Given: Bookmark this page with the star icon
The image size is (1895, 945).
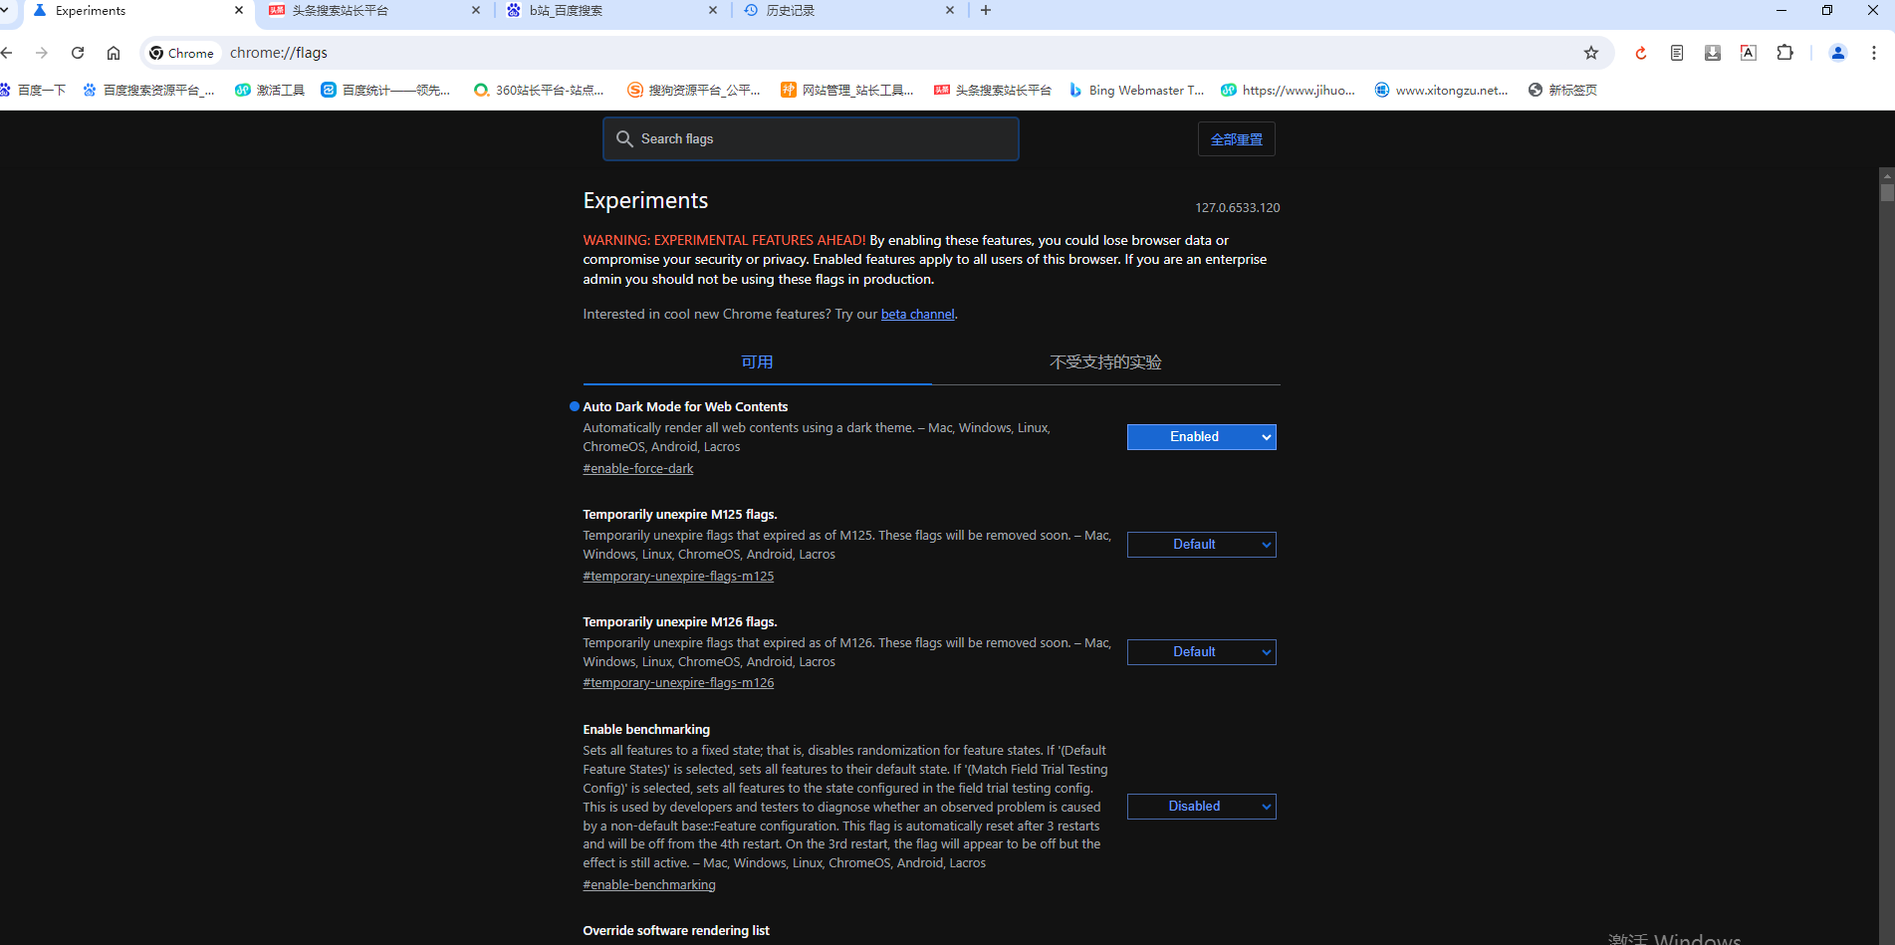Looking at the screenshot, I should point(1591,53).
